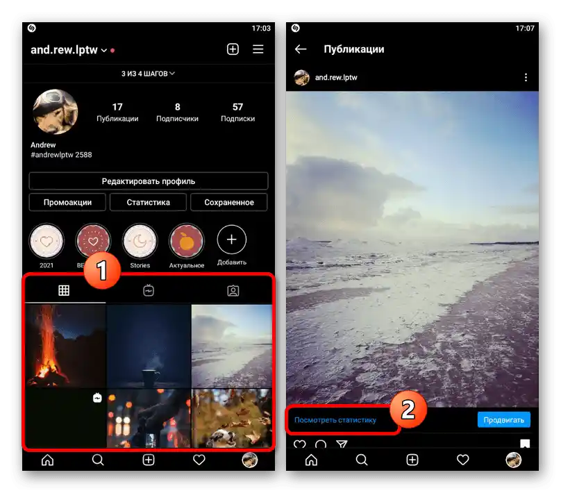Open the 57 Подписки following list

coord(237,112)
